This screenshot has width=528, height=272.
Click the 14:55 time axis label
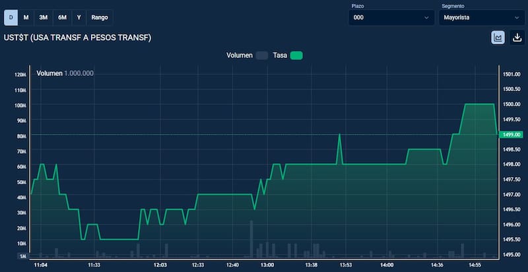475,265
